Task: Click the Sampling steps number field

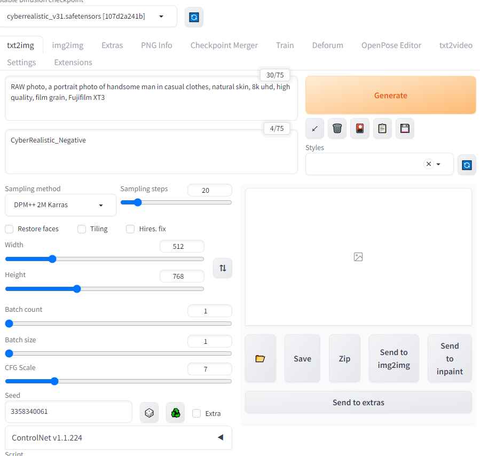Action: (210, 191)
